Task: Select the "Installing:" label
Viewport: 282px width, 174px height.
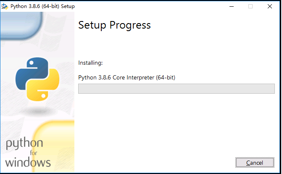Action: click(90, 63)
